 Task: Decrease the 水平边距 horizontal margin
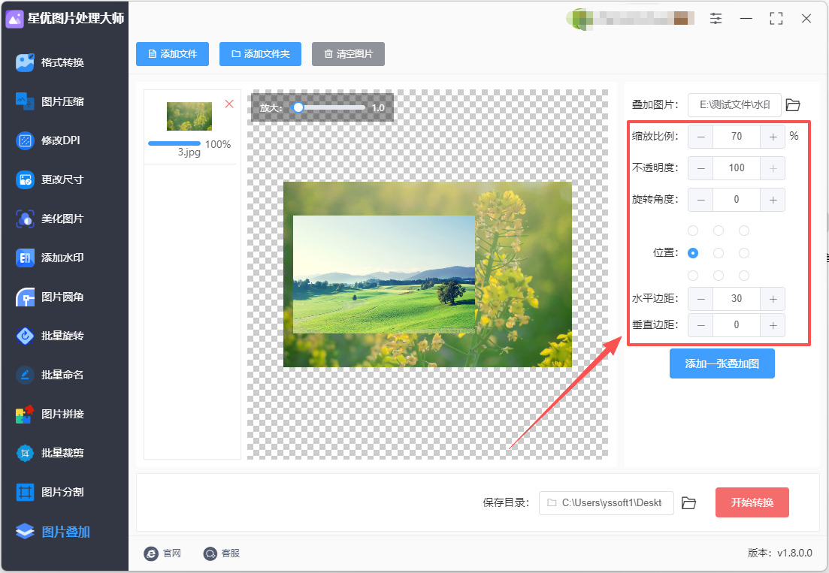(700, 299)
